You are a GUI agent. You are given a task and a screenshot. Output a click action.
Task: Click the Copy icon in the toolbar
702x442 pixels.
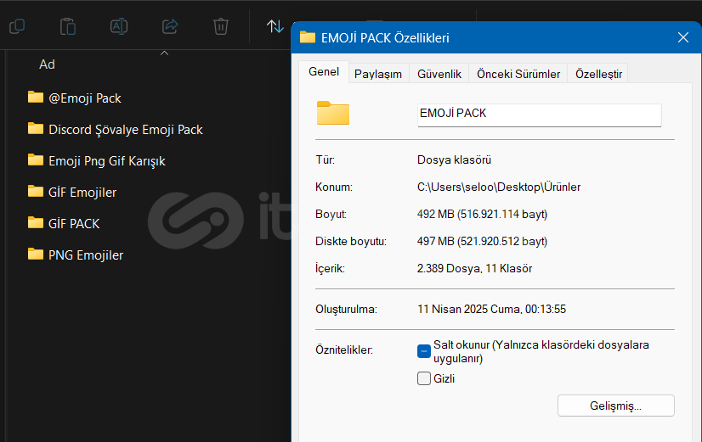click(17, 26)
